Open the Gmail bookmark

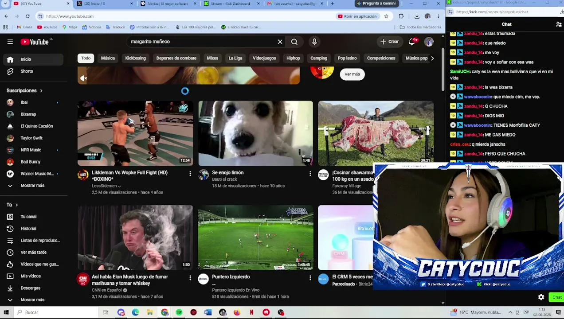pos(24,27)
